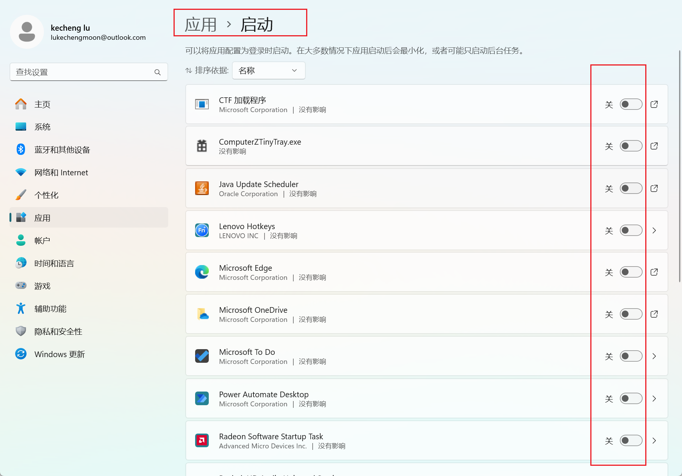Open external link icon for Microsoft OneDrive
682x476 pixels.
(x=654, y=314)
